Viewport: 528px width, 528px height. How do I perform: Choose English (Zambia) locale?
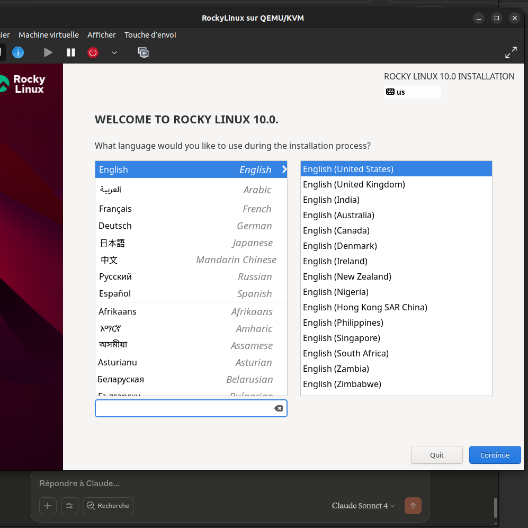396,369
